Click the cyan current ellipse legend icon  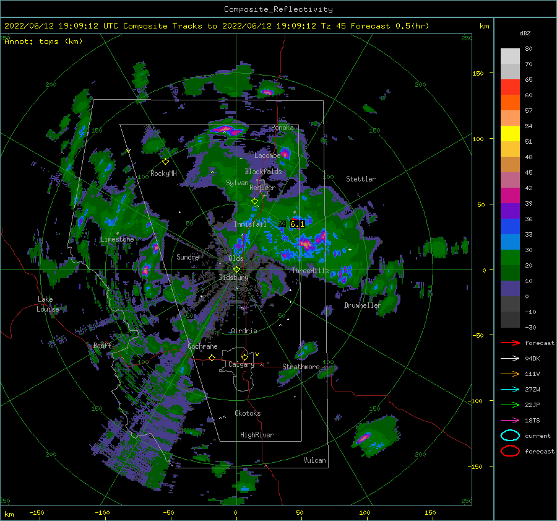510,436
